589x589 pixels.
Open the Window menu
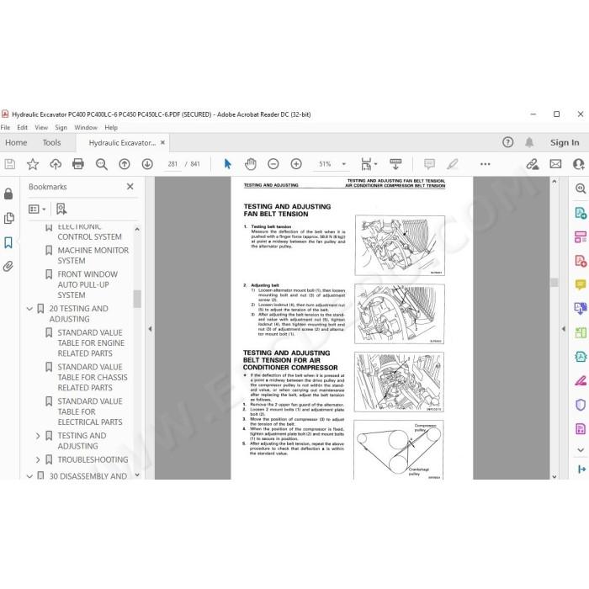[x=86, y=128]
